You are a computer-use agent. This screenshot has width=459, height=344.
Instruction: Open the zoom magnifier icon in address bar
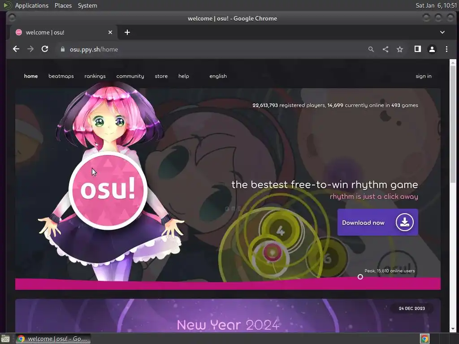[x=371, y=49]
